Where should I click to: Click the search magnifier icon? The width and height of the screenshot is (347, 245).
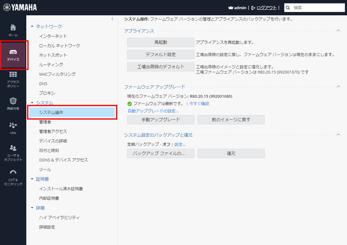click(287, 7)
